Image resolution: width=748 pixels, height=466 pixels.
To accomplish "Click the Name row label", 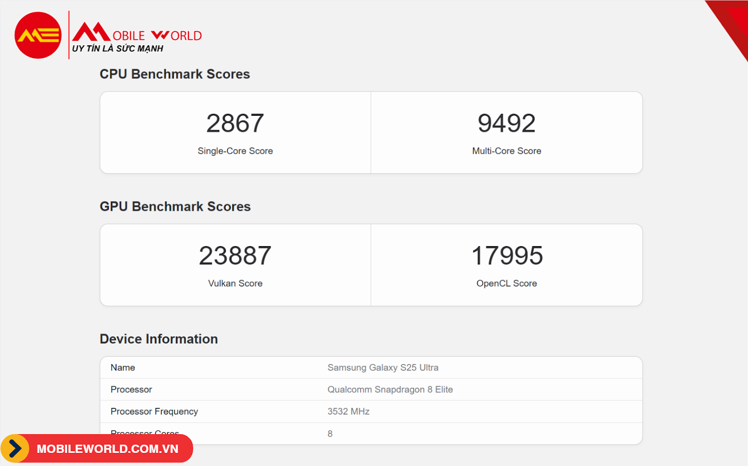I will click(x=123, y=367).
